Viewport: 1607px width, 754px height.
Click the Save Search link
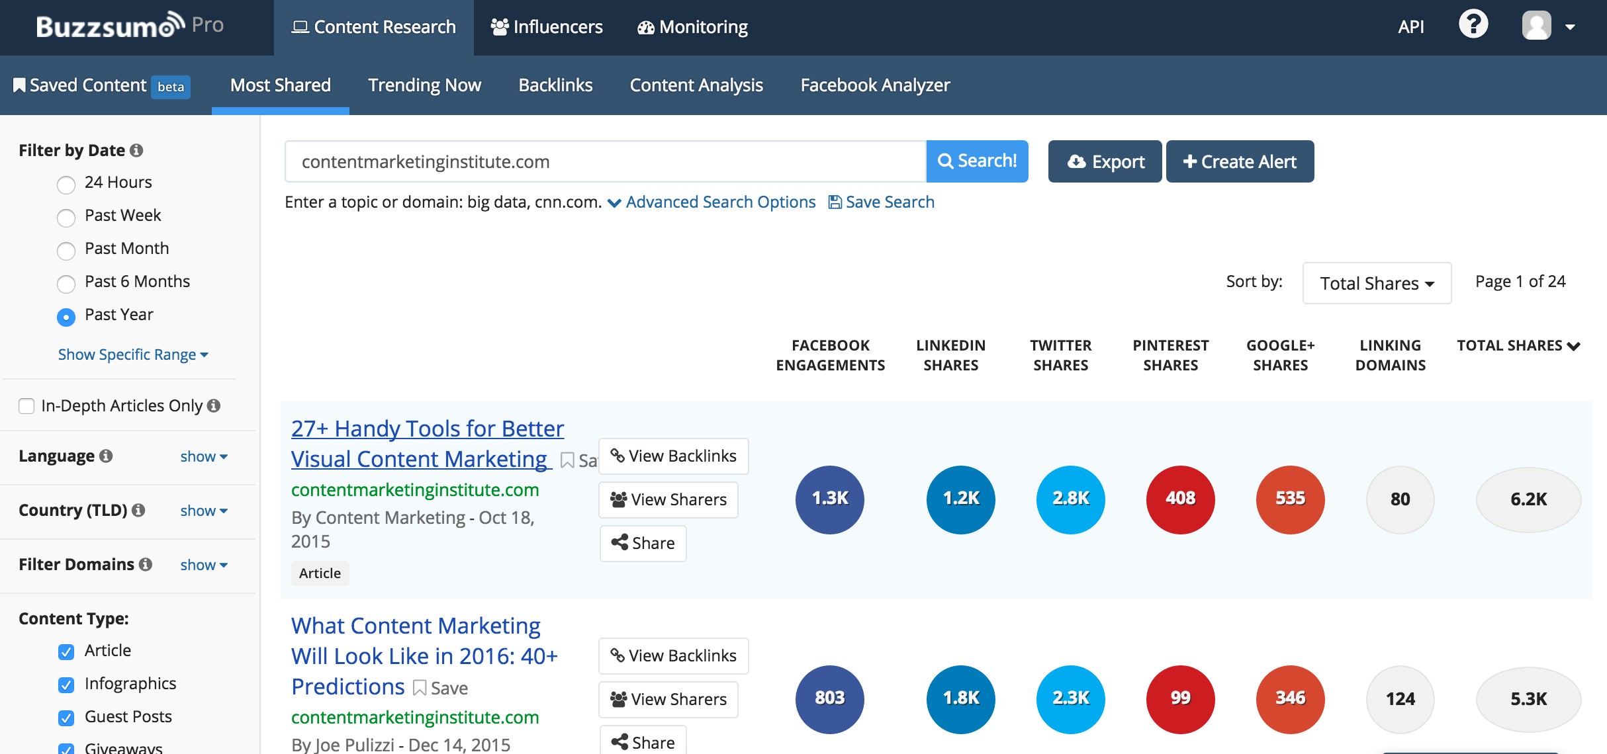882,202
